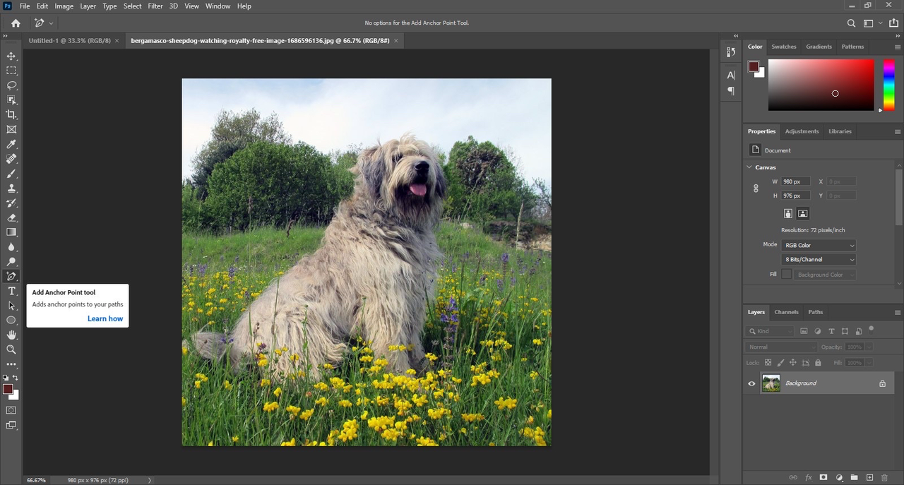Open the workspace switcher dropdown
Viewport: 904px width, 485px height.
pos(872,23)
